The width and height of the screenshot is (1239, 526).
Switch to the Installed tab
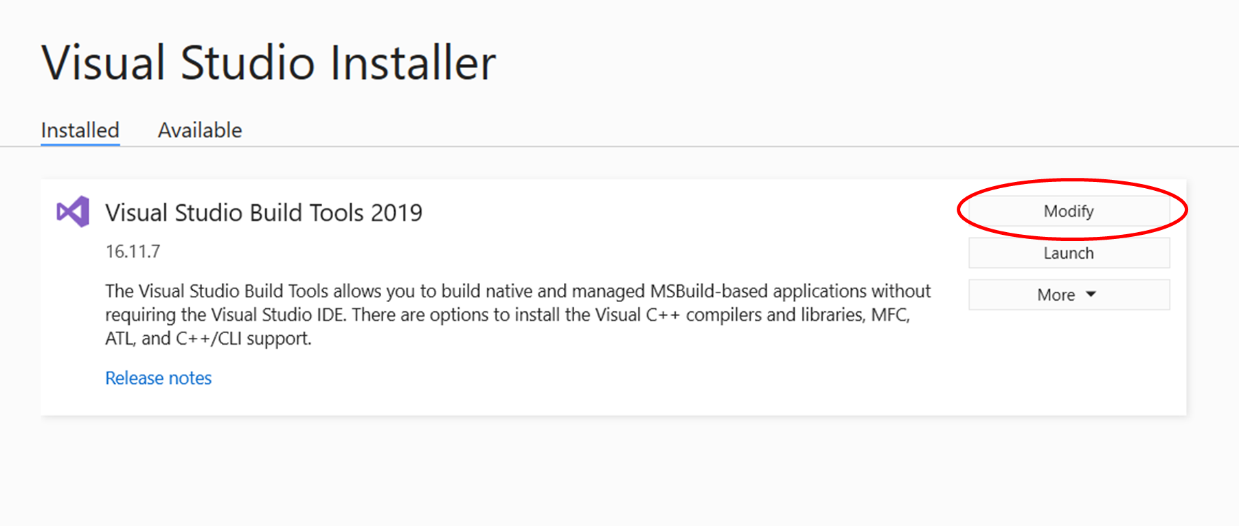(80, 130)
